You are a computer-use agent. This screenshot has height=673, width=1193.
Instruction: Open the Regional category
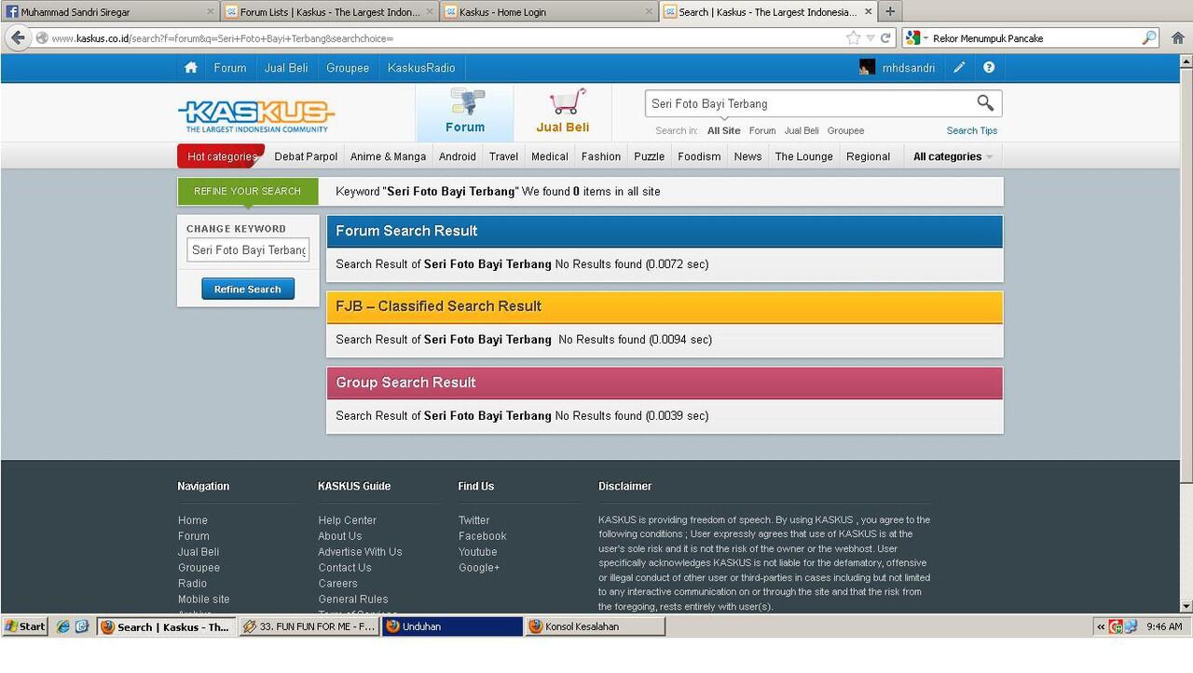[x=868, y=156]
